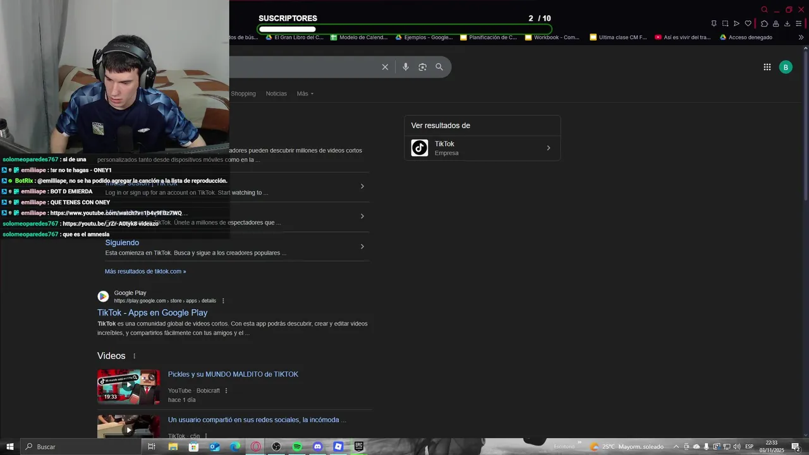Click the send paper-plane icon in the toolbar
Viewport: 809px width, 455px height.
click(736, 23)
